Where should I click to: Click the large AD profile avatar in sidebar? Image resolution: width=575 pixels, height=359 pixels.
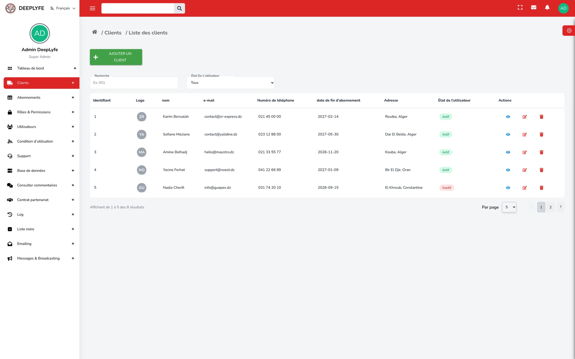click(40, 33)
